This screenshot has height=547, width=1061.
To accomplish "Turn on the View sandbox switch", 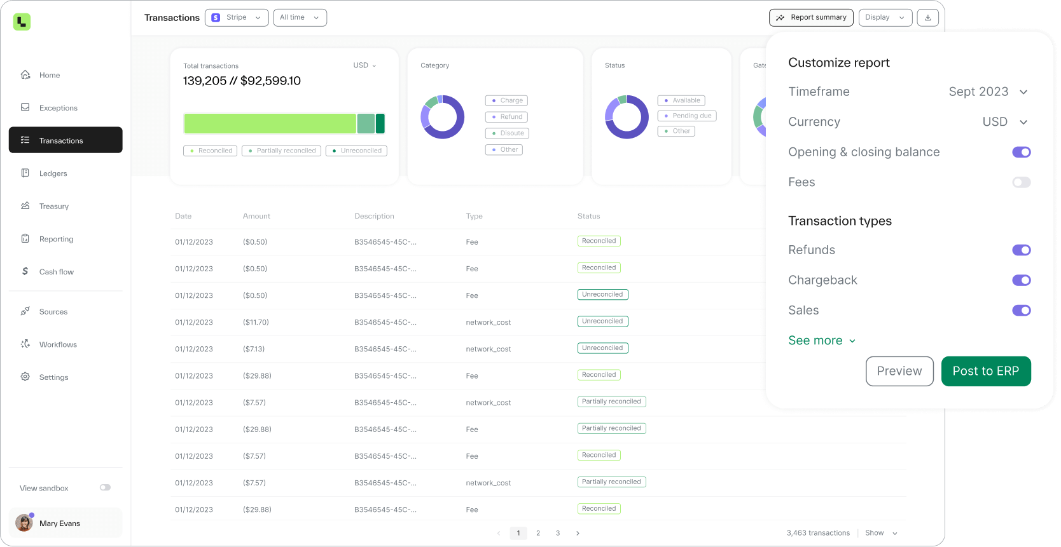I will pos(105,487).
